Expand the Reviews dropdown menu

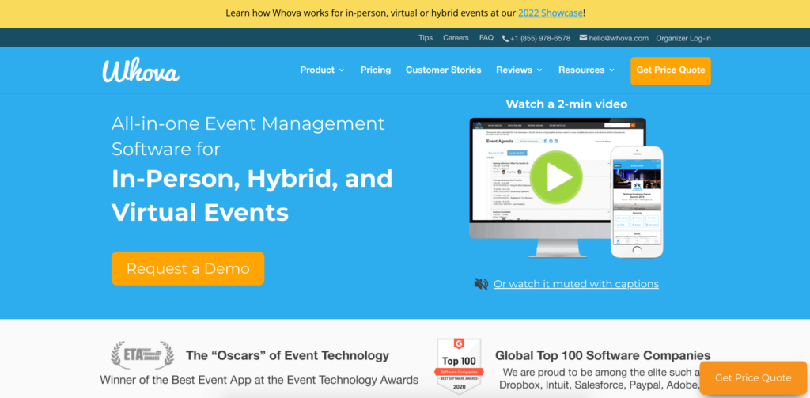click(x=519, y=70)
